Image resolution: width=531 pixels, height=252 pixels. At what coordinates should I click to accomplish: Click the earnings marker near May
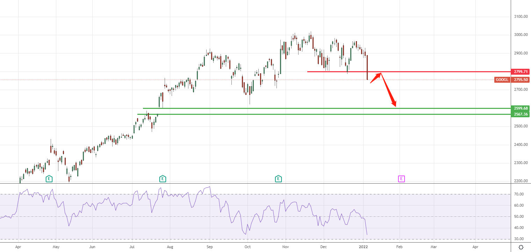[49, 179]
